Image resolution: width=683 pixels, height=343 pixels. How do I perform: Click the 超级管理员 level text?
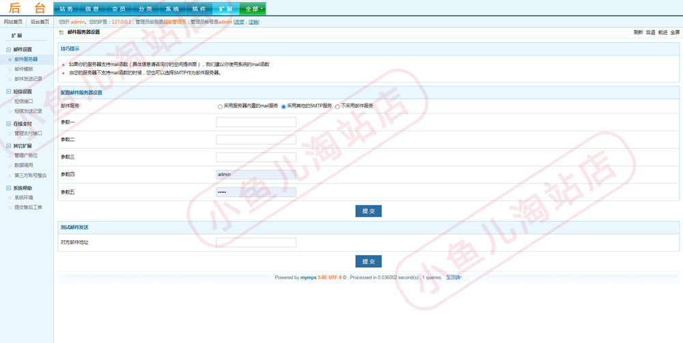(175, 22)
